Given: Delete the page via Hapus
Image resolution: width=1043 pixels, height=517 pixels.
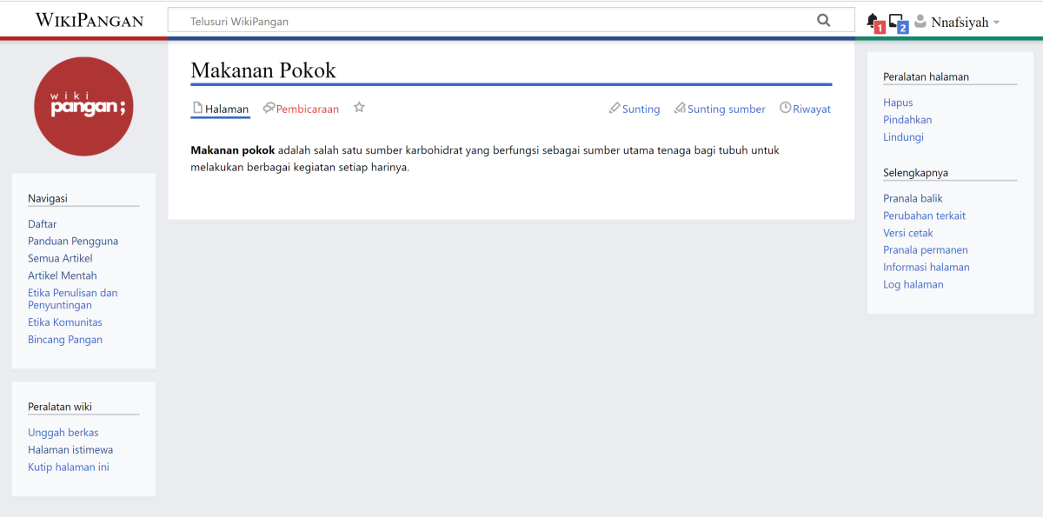Looking at the screenshot, I should (x=897, y=102).
